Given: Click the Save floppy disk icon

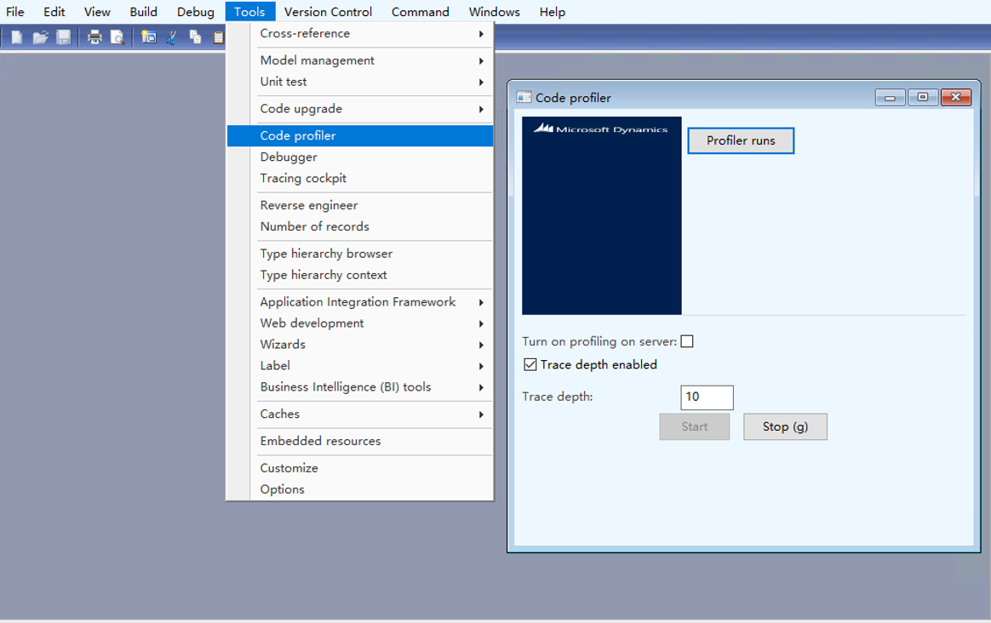Looking at the screenshot, I should tap(63, 37).
